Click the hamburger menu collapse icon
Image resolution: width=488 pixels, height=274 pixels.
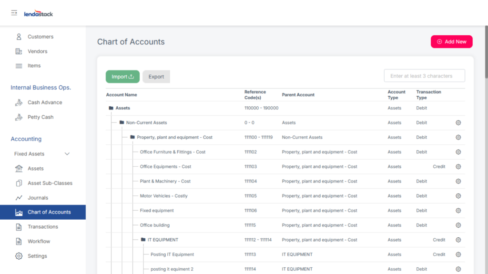(x=14, y=13)
